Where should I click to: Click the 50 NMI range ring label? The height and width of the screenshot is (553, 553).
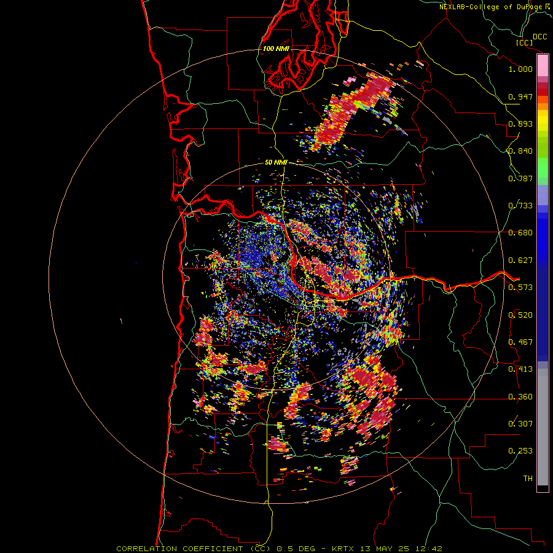(x=276, y=162)
